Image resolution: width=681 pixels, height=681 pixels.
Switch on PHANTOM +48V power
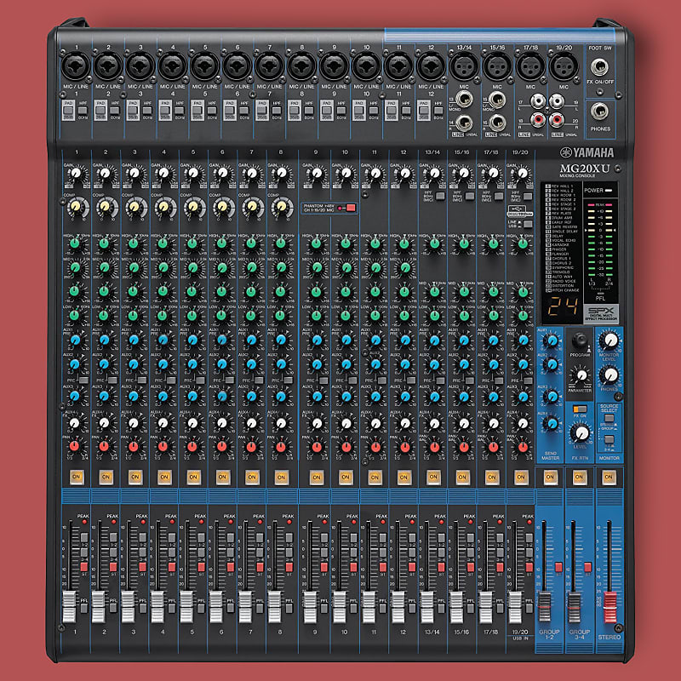(351, 208)
